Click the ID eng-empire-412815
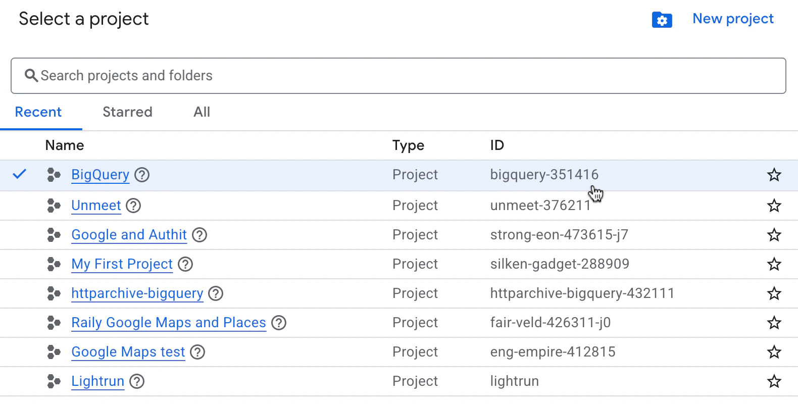The width and height of the screenshot is (798, 406). tap(553, 352)
